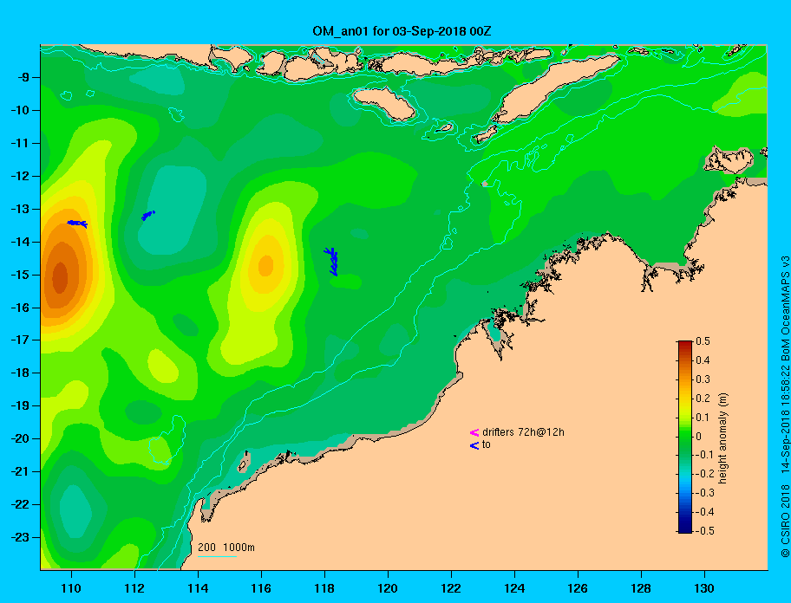
Task: Click the "-9" latitude axis label
Action: point(25,78)
